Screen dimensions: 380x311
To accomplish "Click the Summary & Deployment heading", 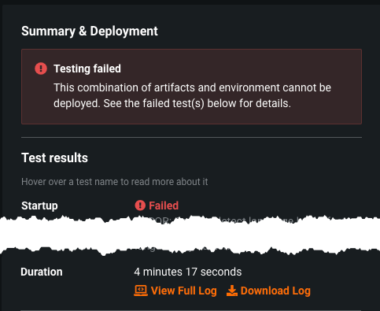I will pyautogui.click(x=90, y=31).
